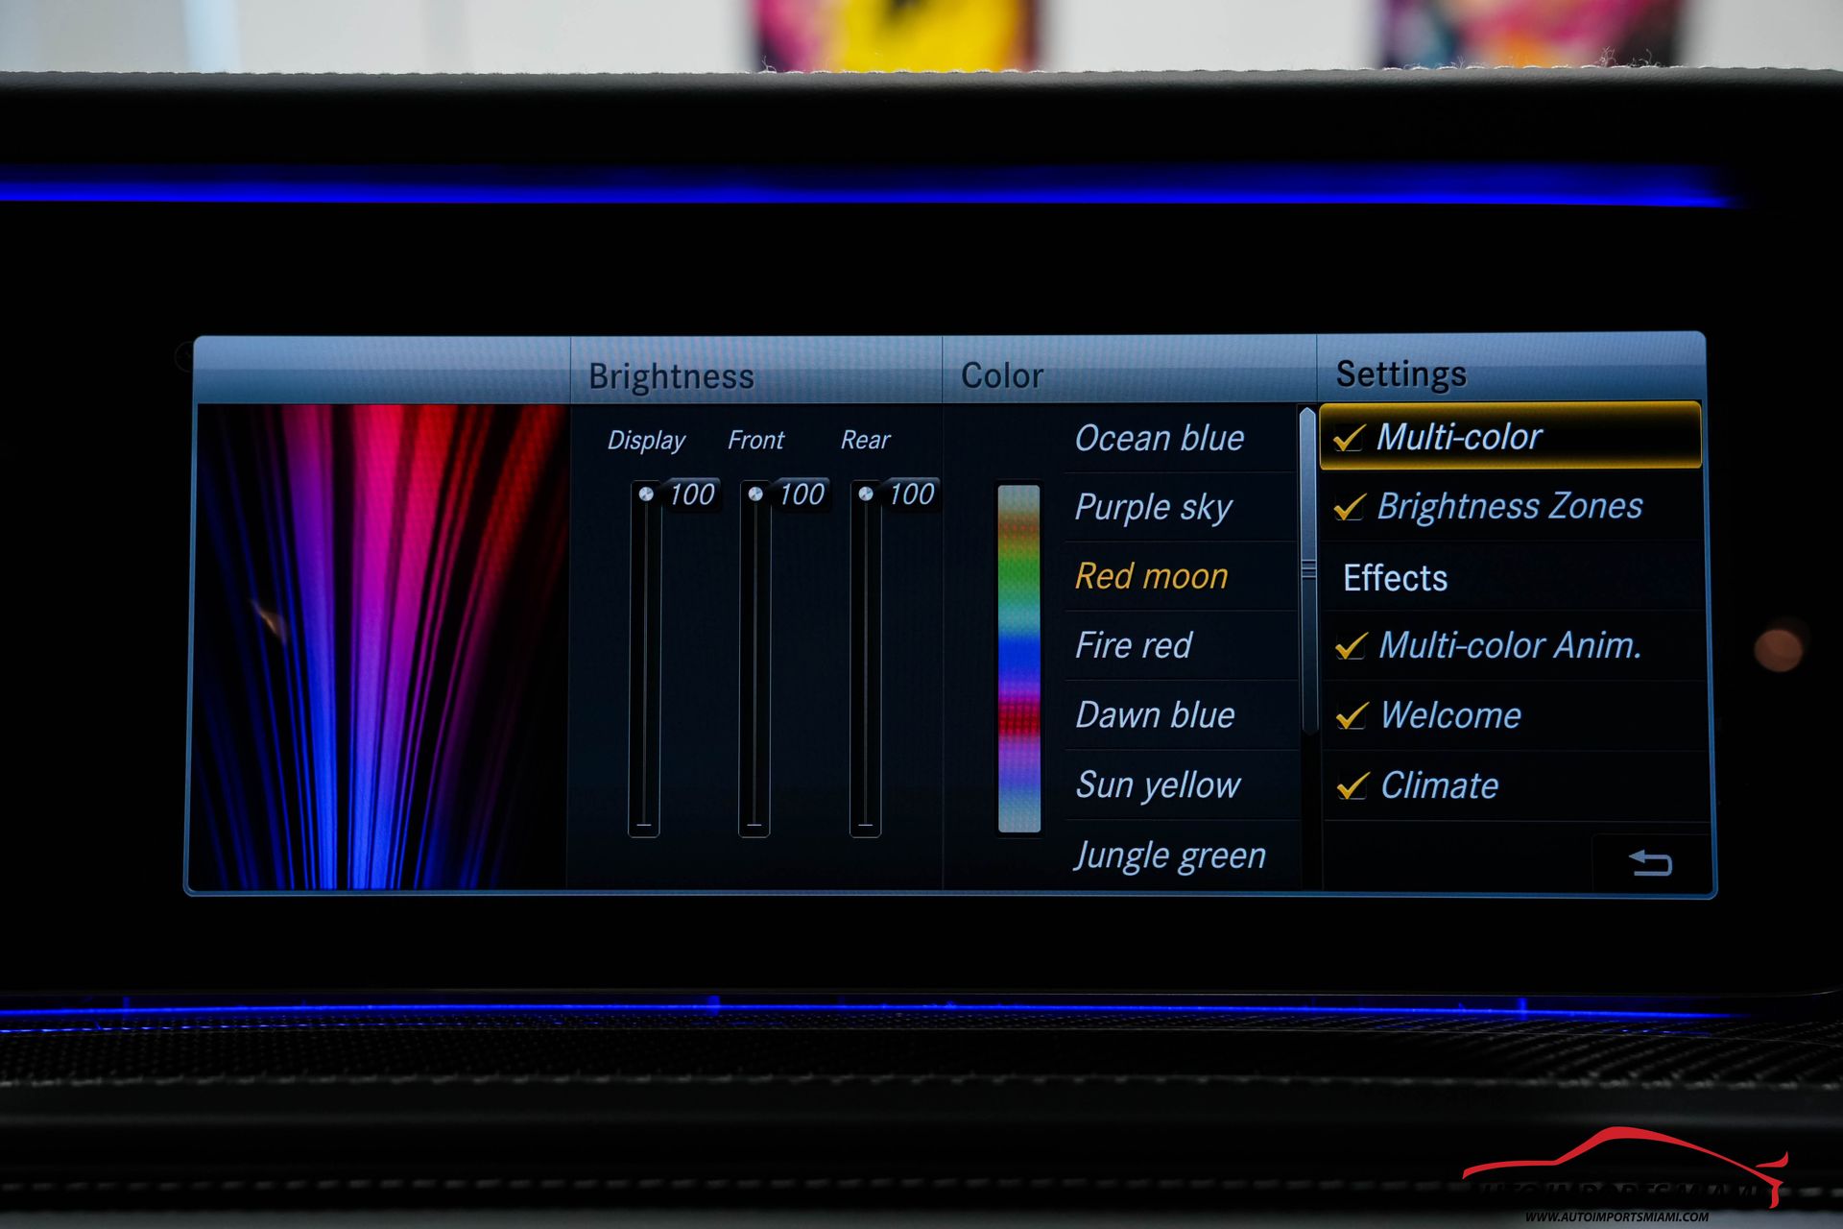Uncheck Brightness Zones option
Screen dimensions: 1843x1229
tap(1350, 507)
